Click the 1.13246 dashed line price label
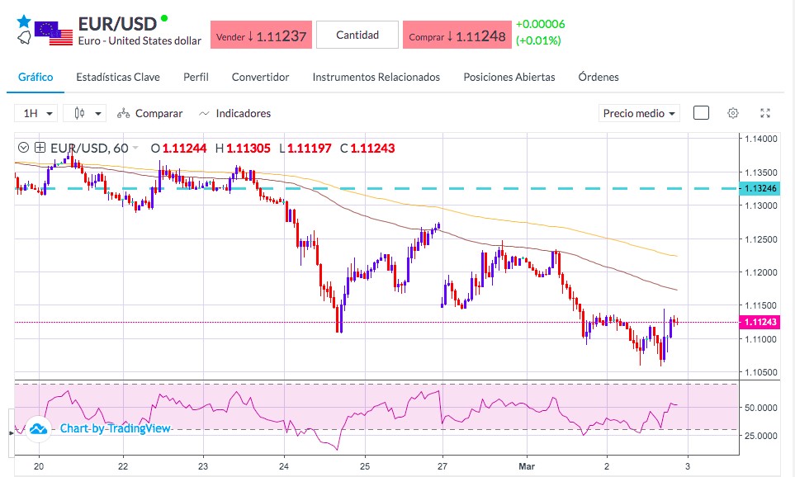Image resolution: width=795 pixels, height=477 pixels. pyautogui.click(x=760, y=188)
